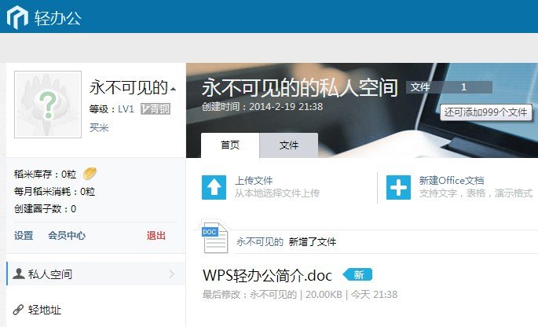Open the 买米 link

[99, 128]
